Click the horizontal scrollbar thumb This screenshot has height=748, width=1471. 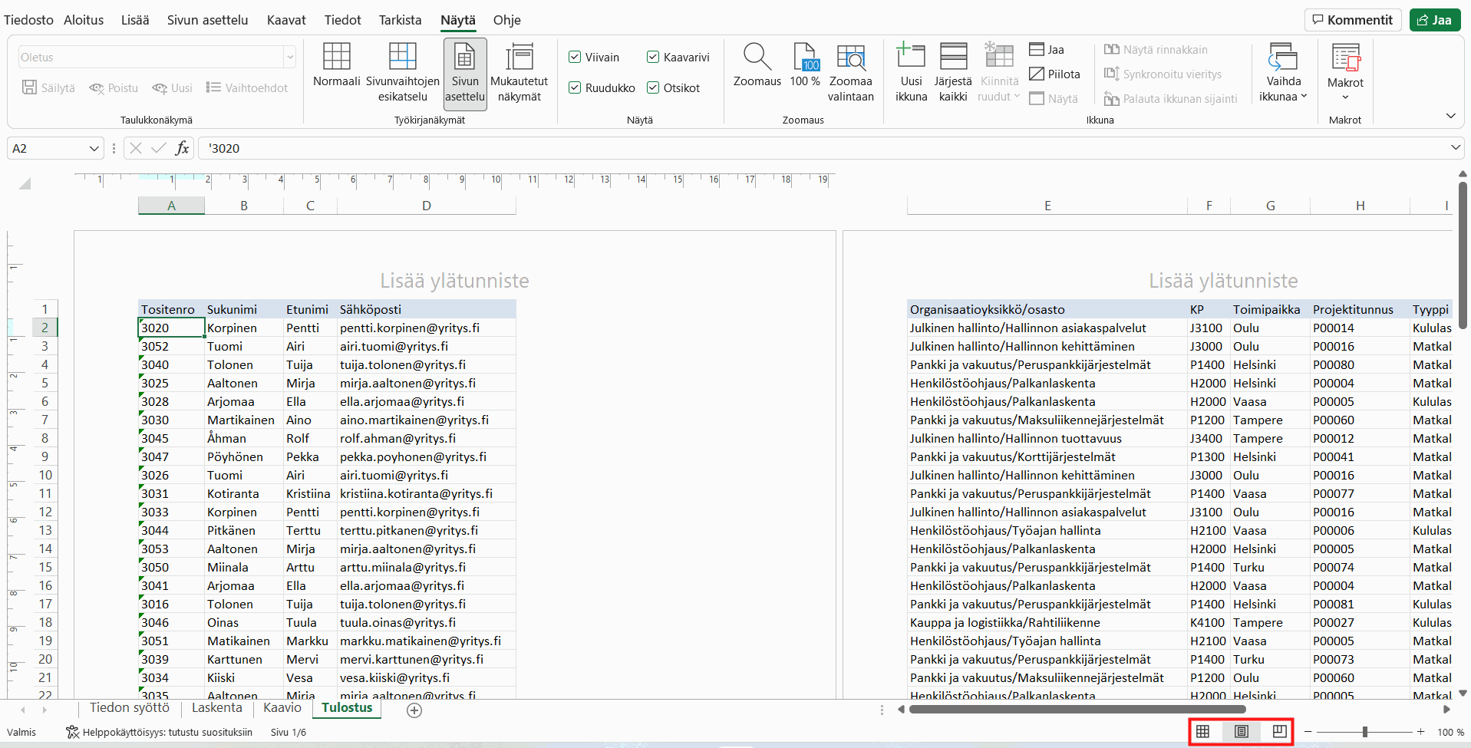click(1077, 710)
